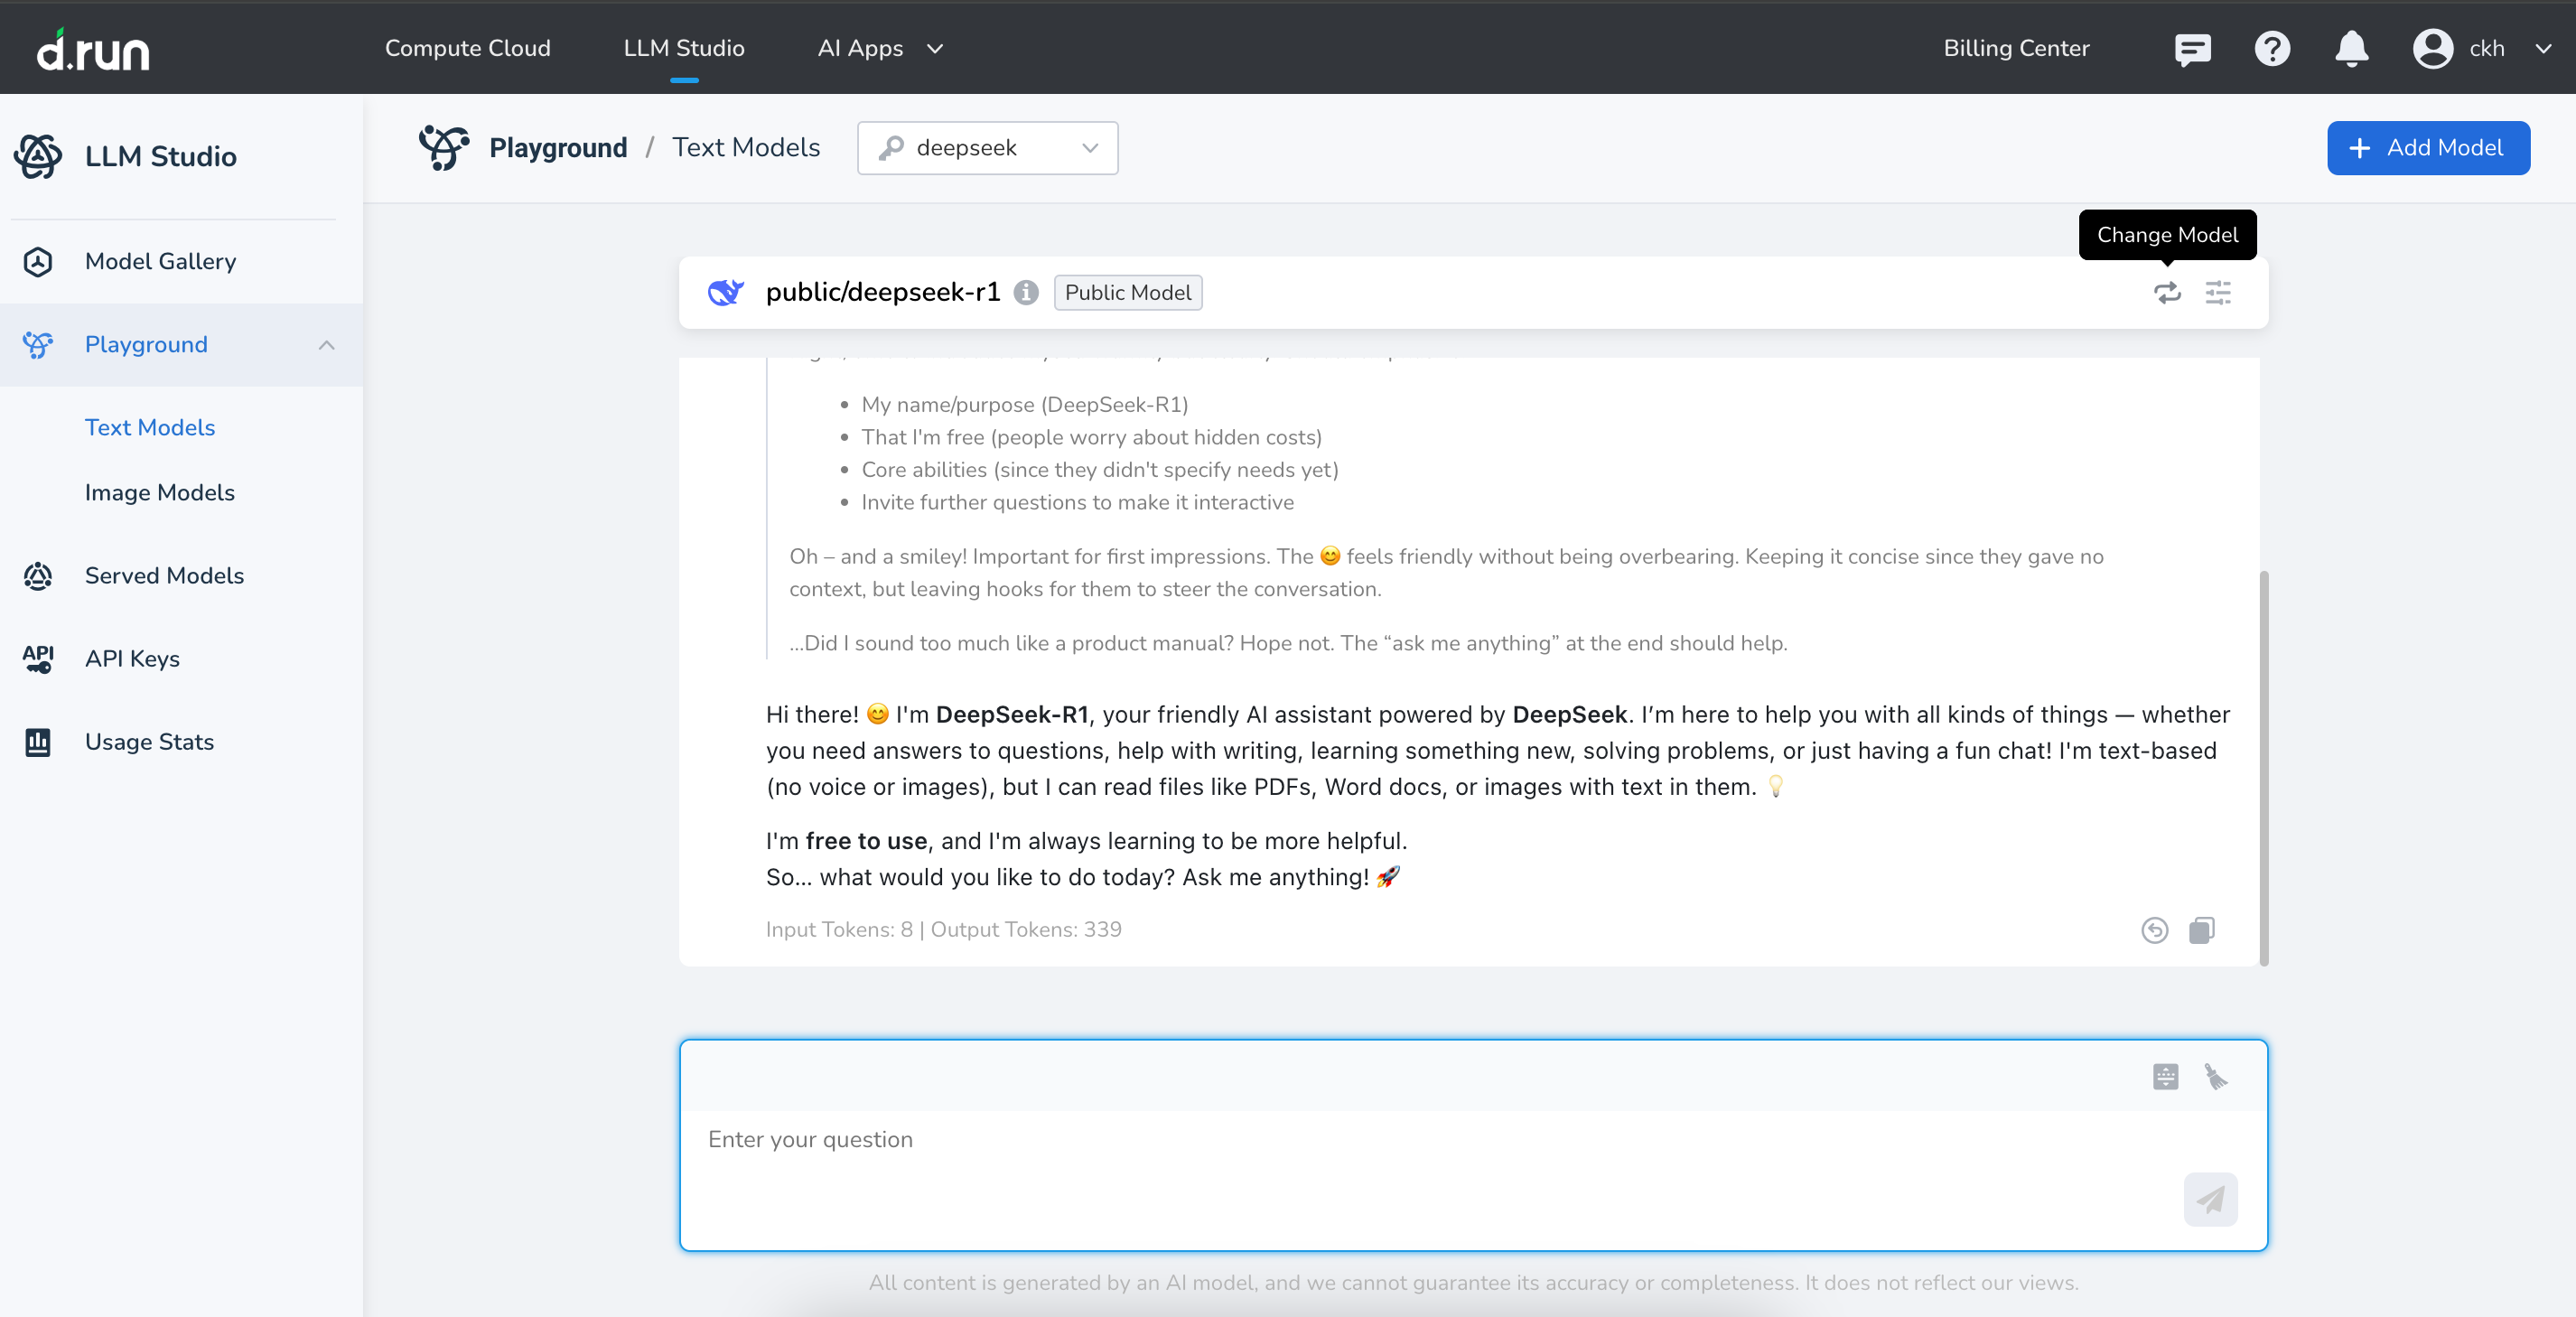Open Image Models in sidebar

coord(160,493)
